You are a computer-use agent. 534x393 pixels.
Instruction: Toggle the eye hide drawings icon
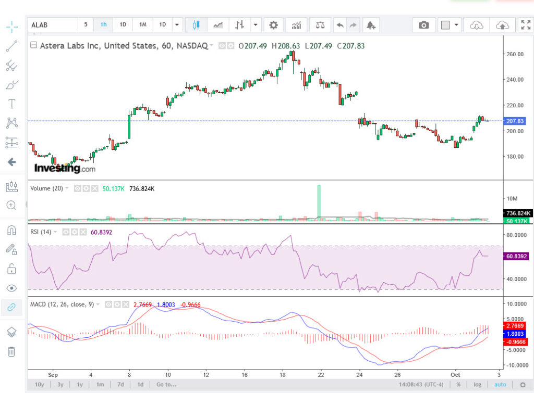point(11,288)
